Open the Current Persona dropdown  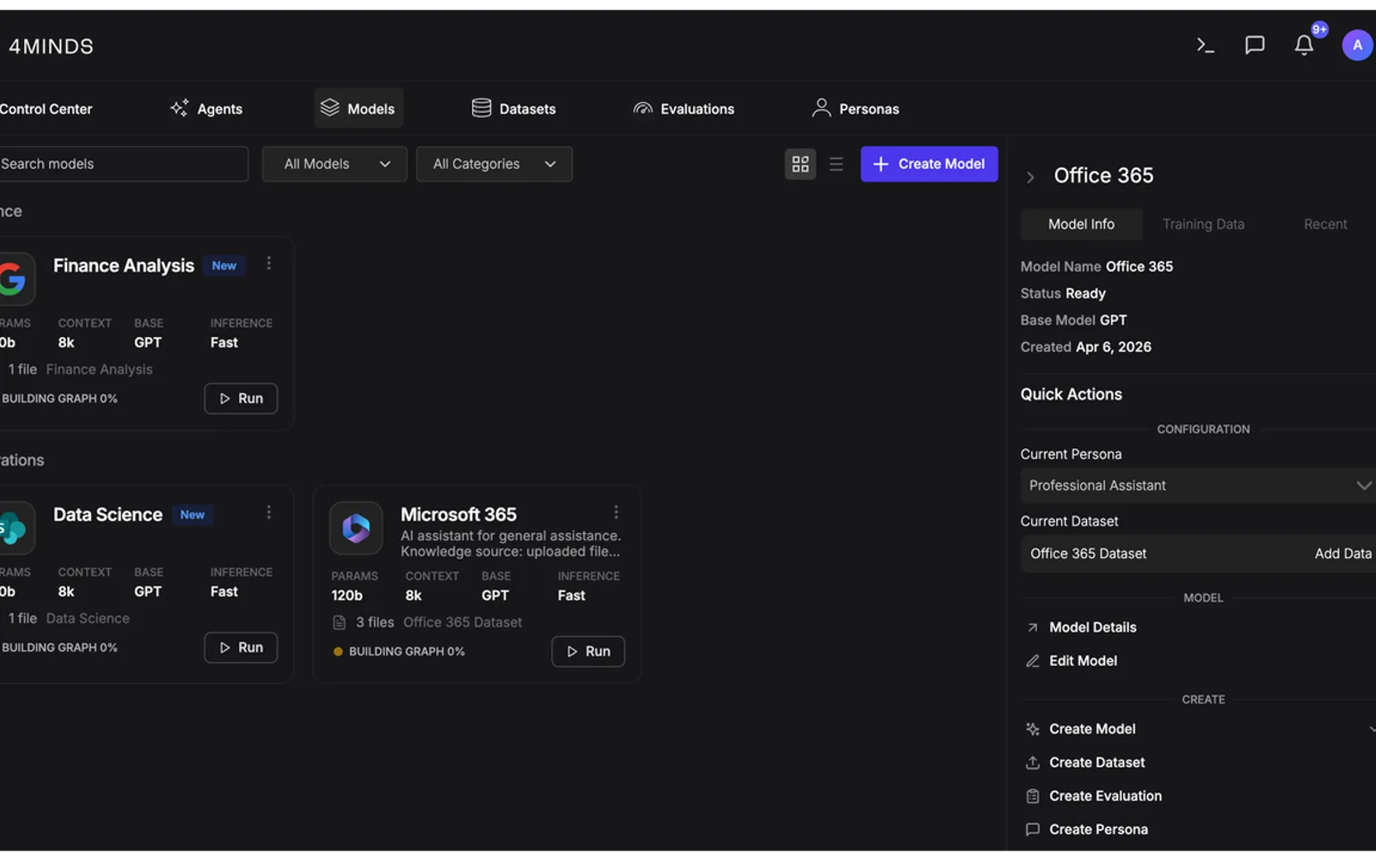(x=1198, y=486)
